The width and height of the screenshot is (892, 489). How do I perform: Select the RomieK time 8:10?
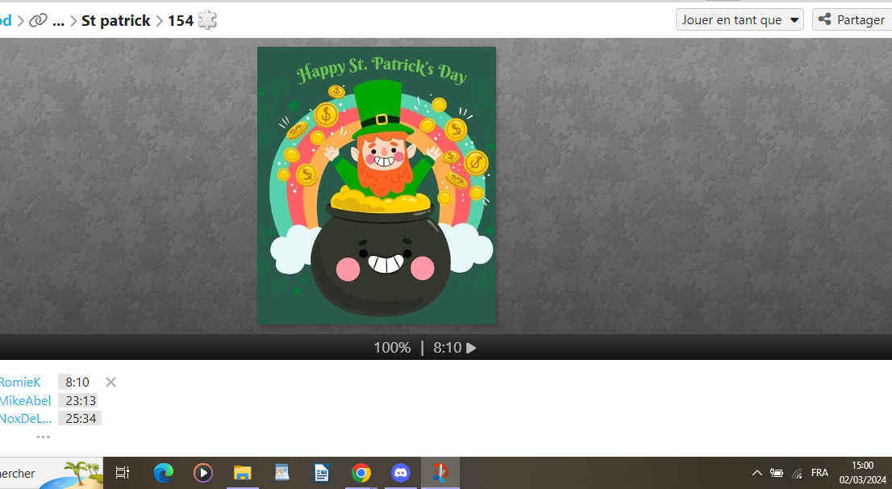point(77,382)
